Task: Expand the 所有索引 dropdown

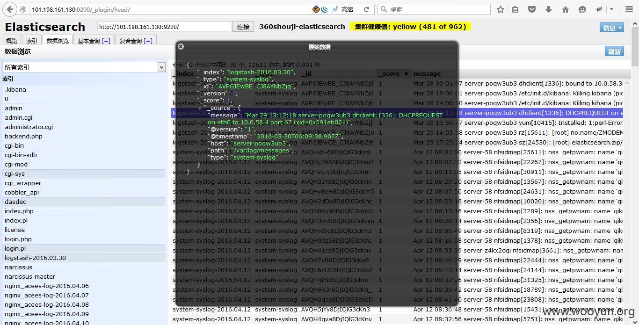Action: point(84,67)
